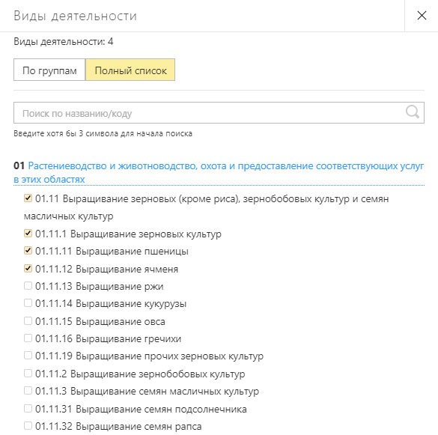Tick 01.11.16 Выращивание гречихи
This screenshot has width=438, height=435.
click(28, 338)
